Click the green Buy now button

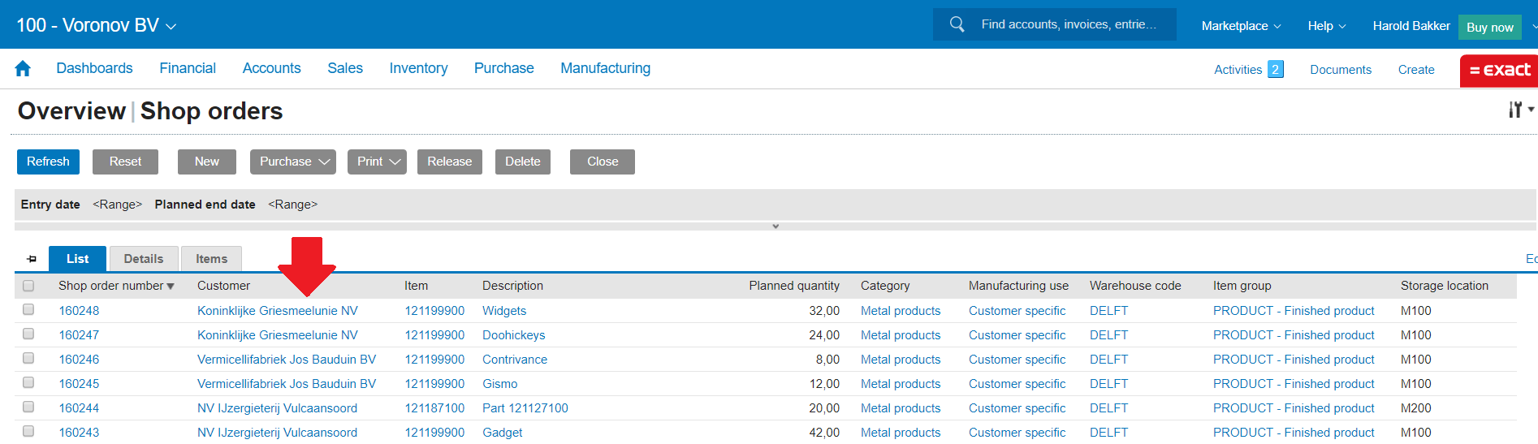(x=1489, y=27)
